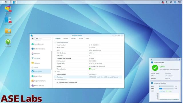Click the Control Panel help question icon
This screenshot has width=183, height=103.
point(113,35)
